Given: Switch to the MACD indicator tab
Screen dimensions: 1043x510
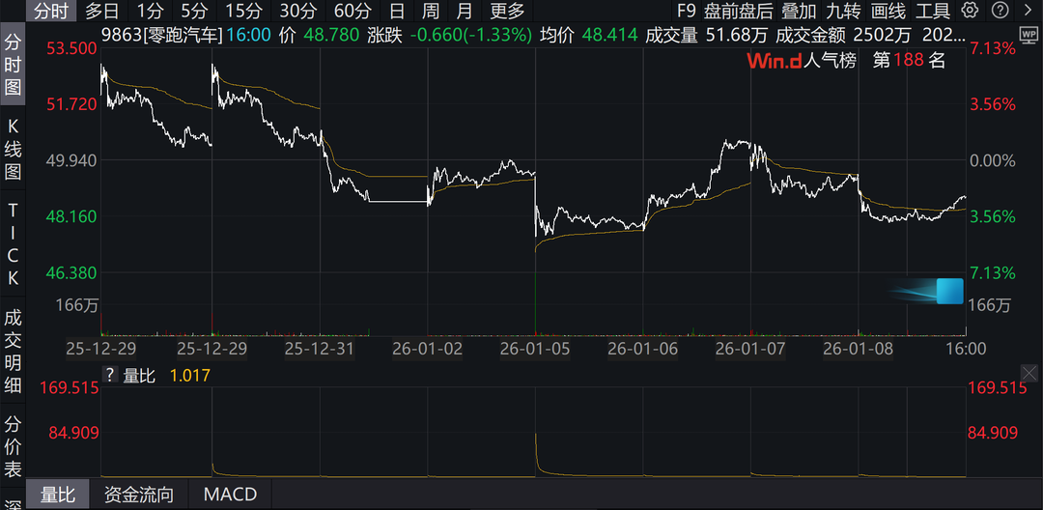Looking at the screenshot, I should point(230,495).
